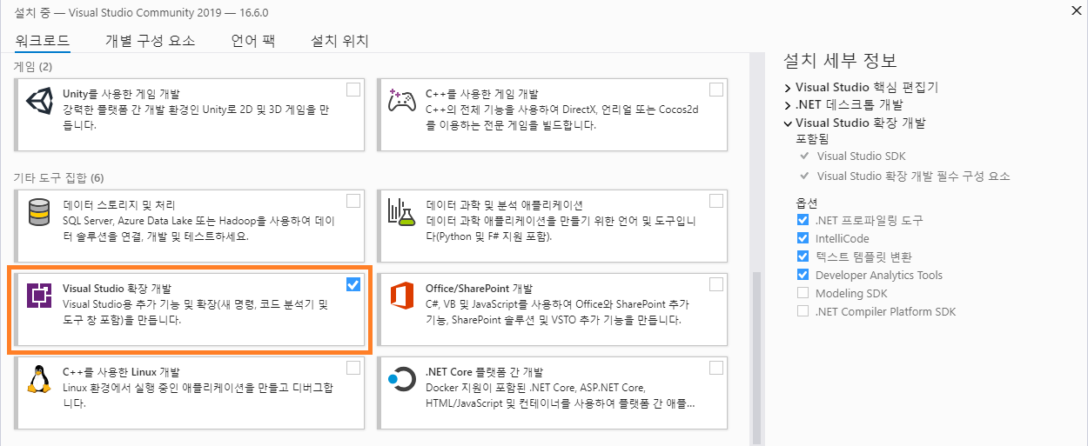
Task: Select the 워크로드 tab
Action: [43, 41]
